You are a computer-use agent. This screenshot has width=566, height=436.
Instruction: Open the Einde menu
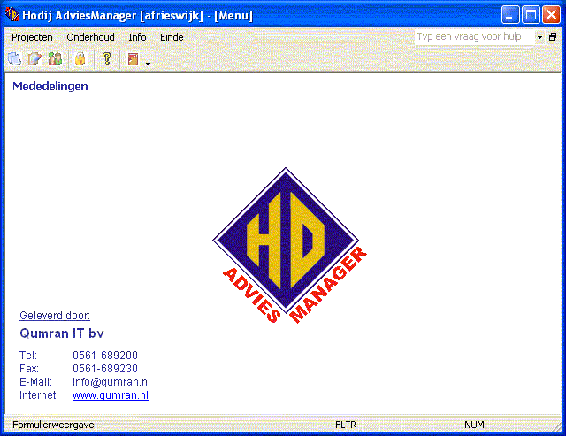point(172,37)
